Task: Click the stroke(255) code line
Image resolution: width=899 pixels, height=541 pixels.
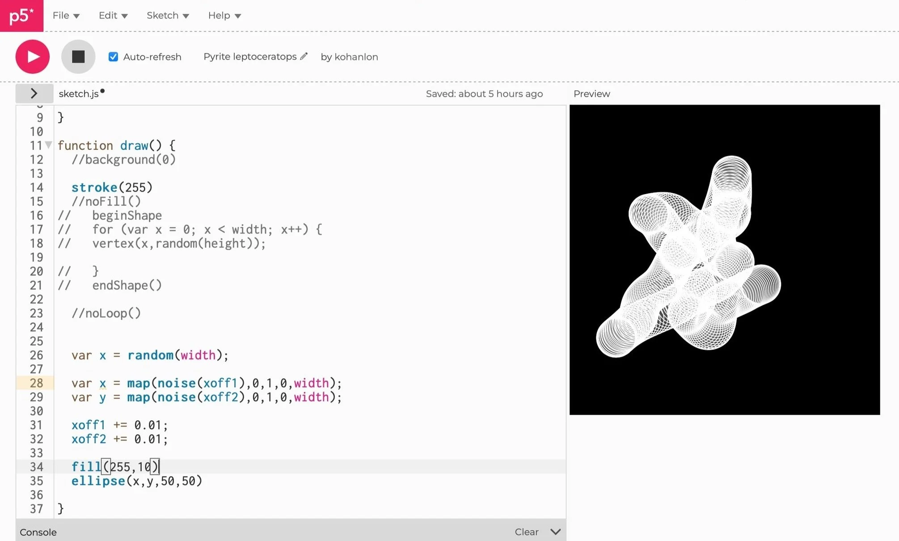Action: [112, 187]
